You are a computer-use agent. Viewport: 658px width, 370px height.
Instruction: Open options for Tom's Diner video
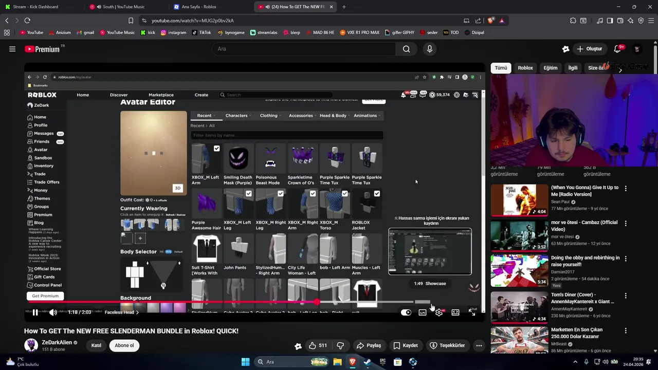click(x=626, y=296)
